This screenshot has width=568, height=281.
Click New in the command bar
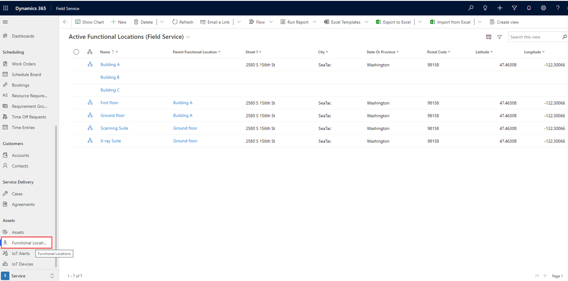(118, 22)
